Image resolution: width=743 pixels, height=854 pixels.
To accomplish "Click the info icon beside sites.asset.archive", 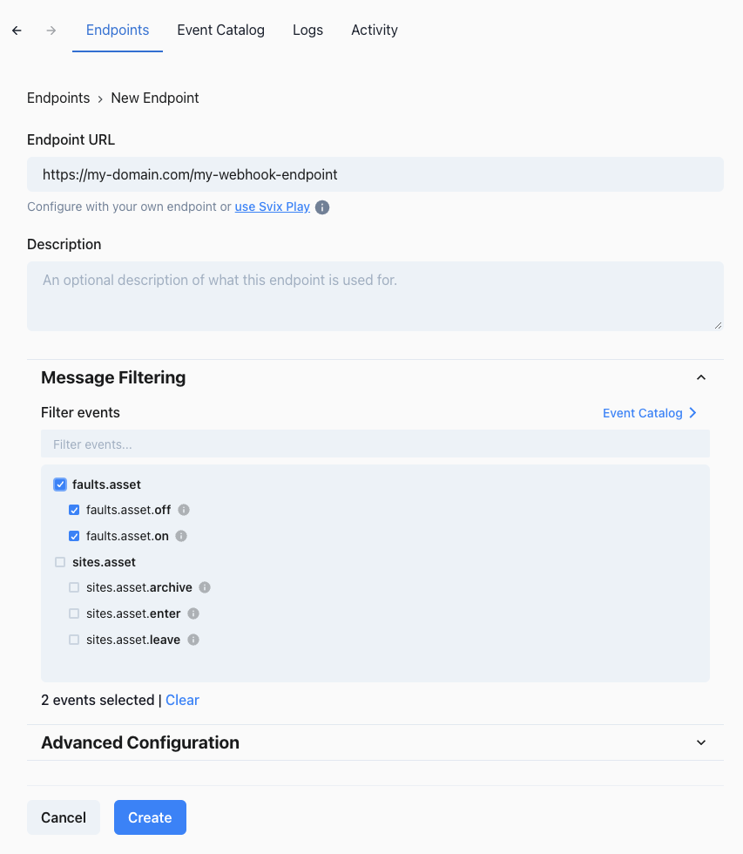I will (x=205, y=587).
